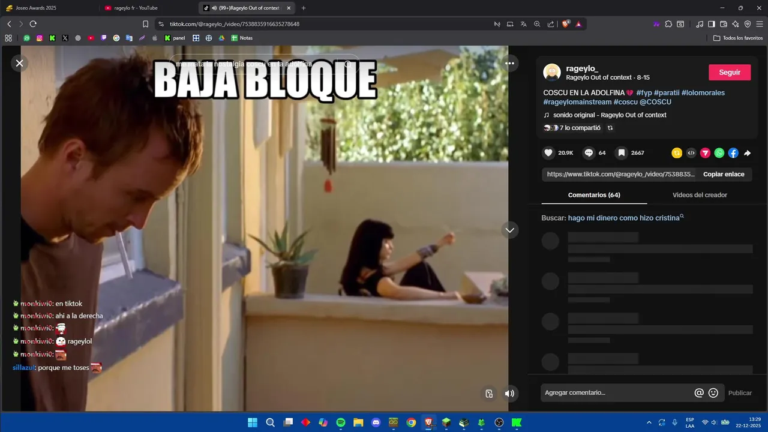Open the apps grid in bookmarks bar
This screenshot has width=768, height=432.
coord(8,38)
